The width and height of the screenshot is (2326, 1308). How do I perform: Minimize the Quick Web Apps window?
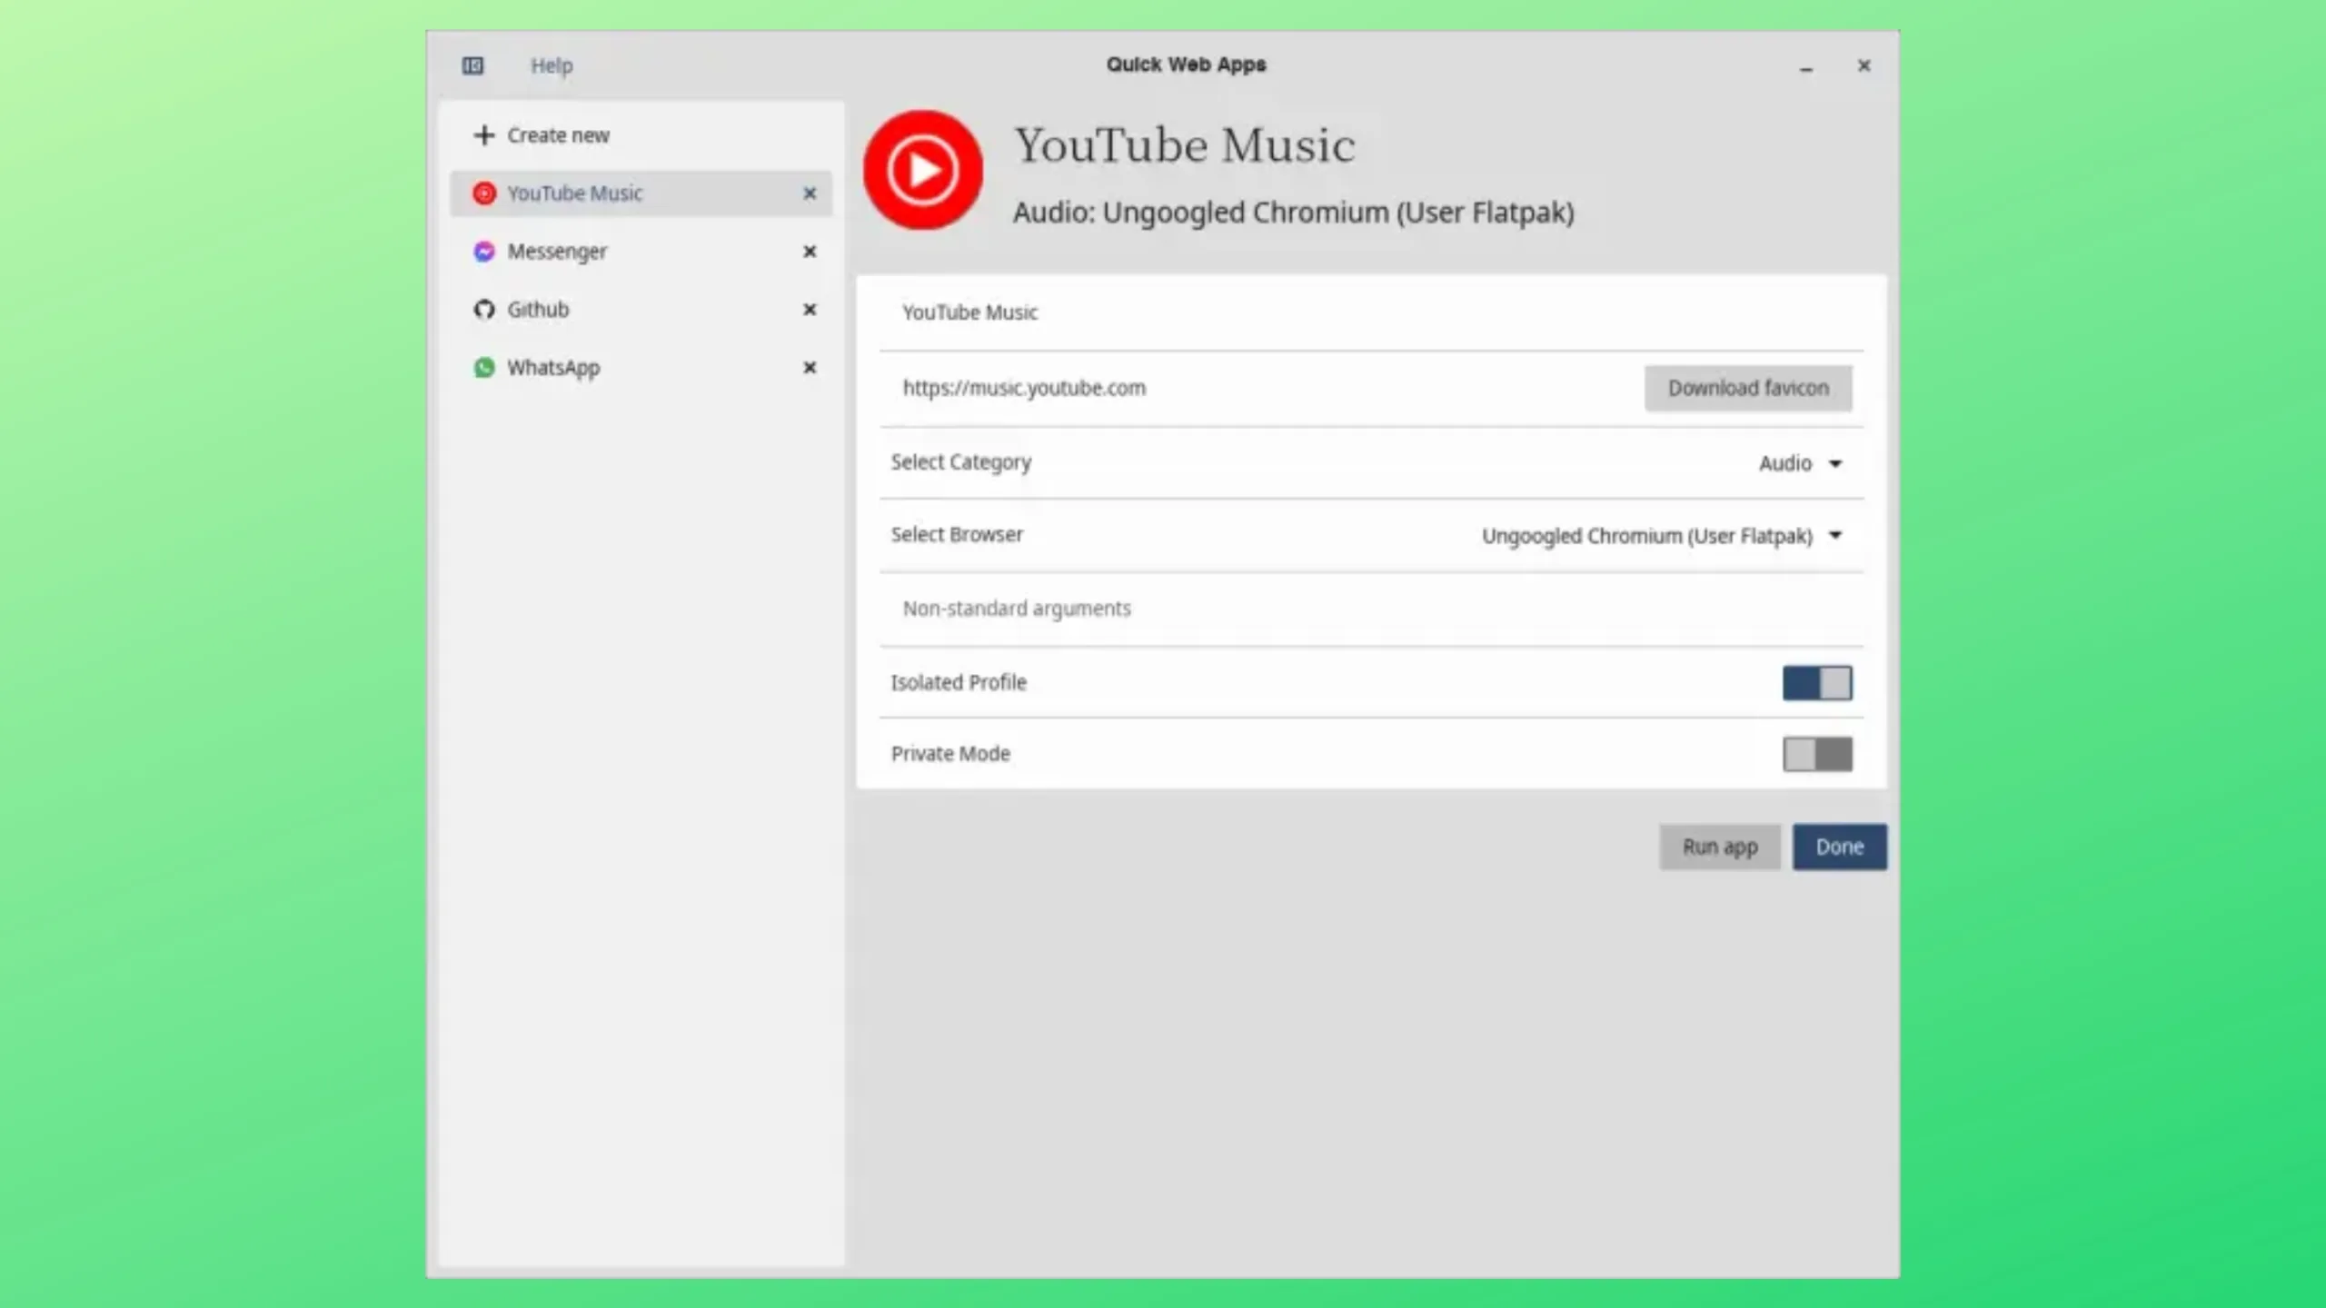[x=1805, y=66]
